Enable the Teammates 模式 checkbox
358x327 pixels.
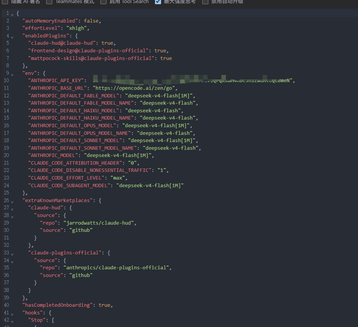pos(49,2)
